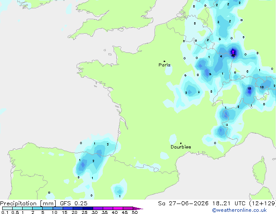Click the Dourbies city label
This screenshot has width=276, height=214.
pyautogui.click(x=181, y=147)
